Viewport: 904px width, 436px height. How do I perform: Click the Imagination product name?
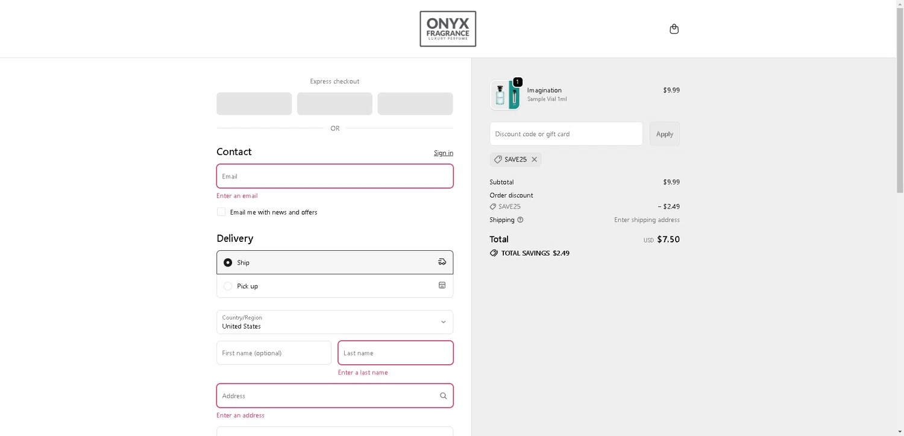click(544, 90)
